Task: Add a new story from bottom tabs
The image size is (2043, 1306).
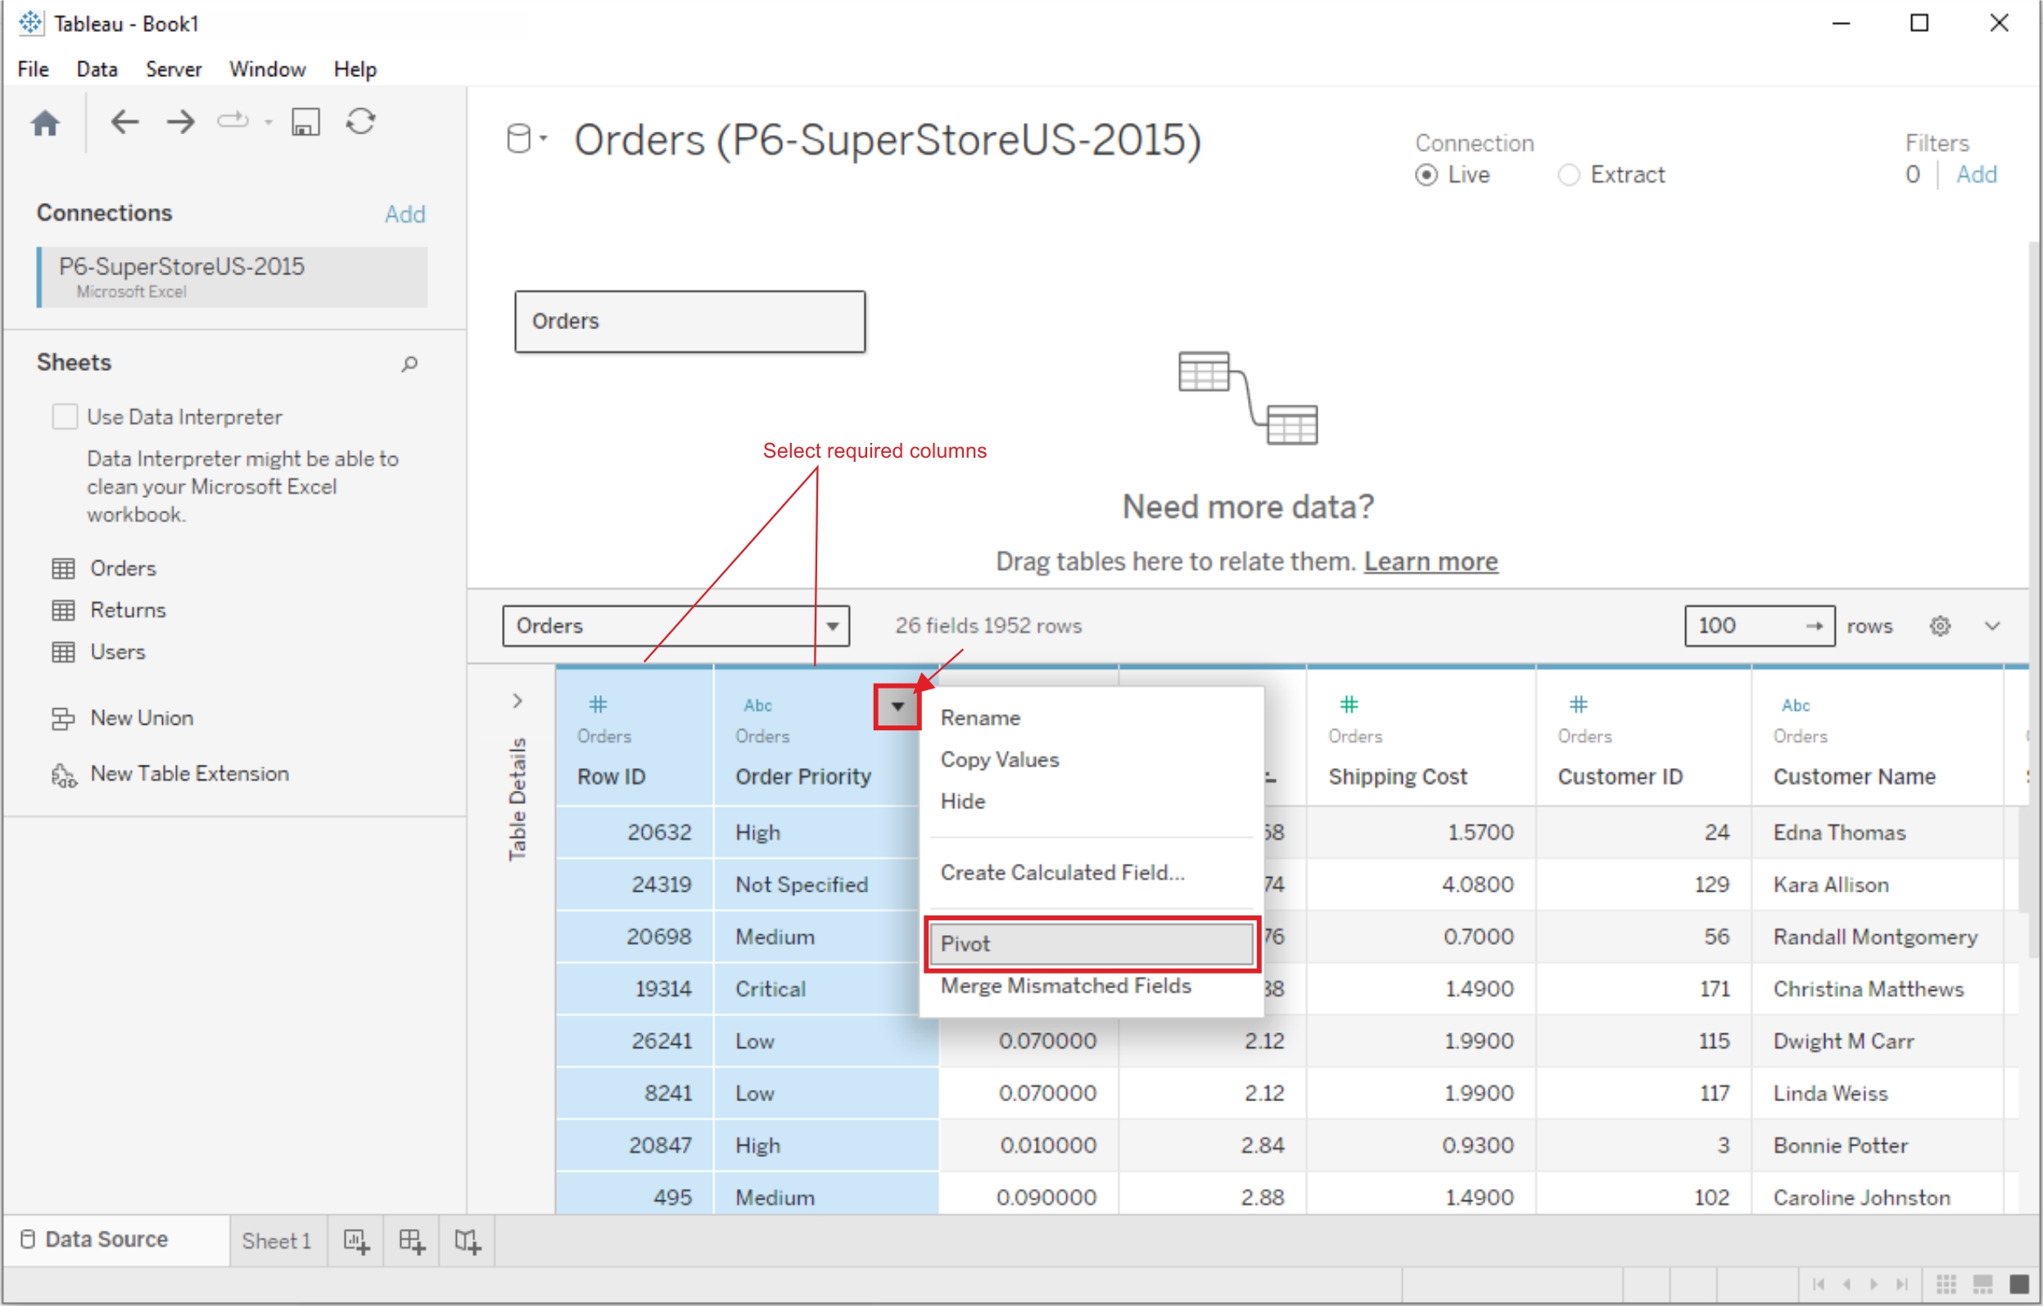Action: click(468, 1241)
